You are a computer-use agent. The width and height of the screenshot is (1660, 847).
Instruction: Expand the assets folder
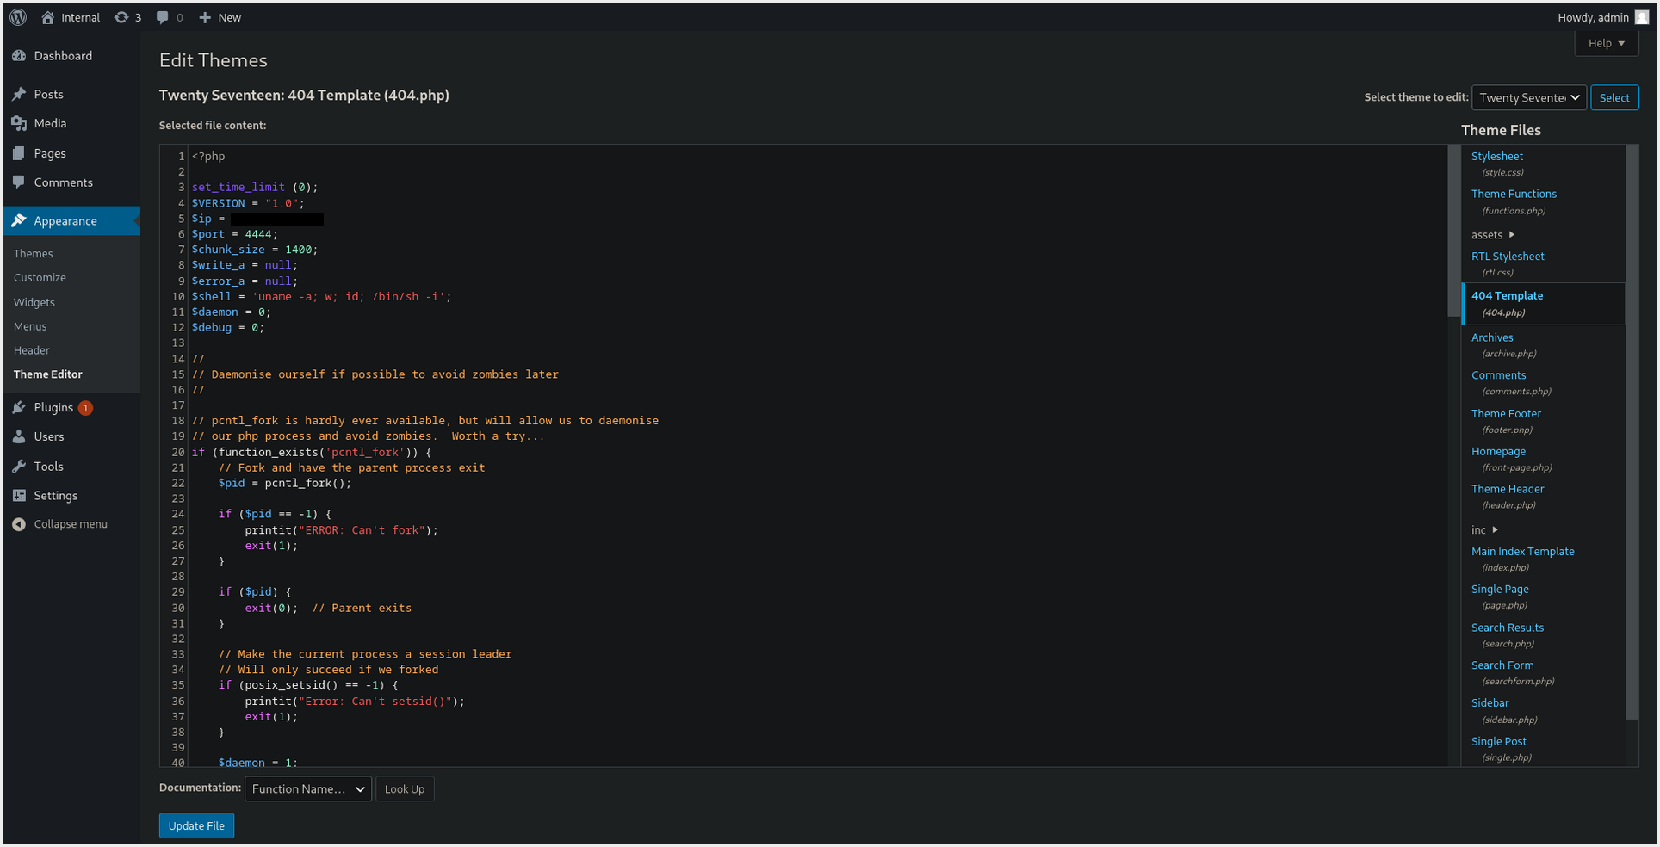(x=1493, y=235)
